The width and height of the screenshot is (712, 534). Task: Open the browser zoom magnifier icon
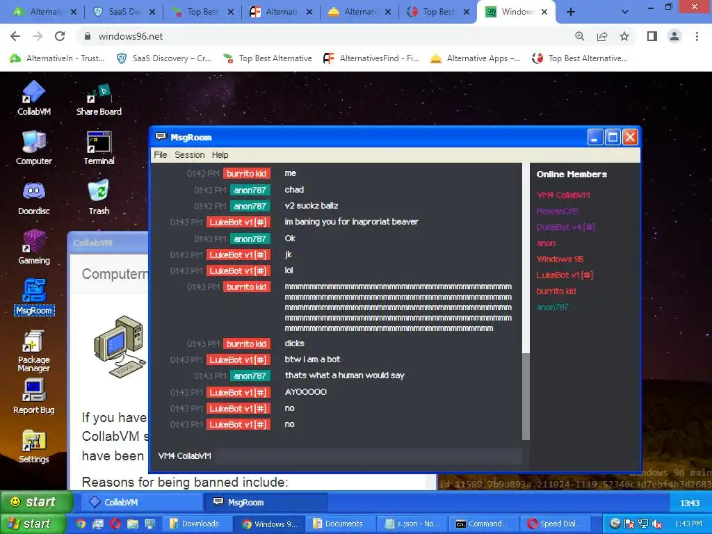click(x=579, y=36)
